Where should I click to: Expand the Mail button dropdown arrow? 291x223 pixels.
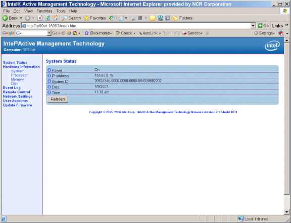tap(126, 18)
